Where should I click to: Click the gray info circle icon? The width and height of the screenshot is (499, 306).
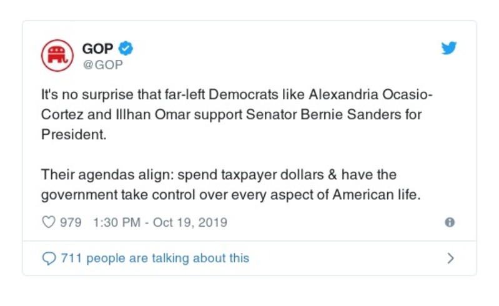(449, 222)
